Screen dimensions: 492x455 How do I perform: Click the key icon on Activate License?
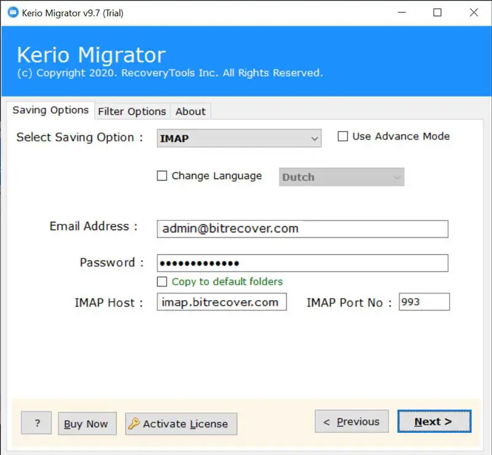(x=134, y=423)
